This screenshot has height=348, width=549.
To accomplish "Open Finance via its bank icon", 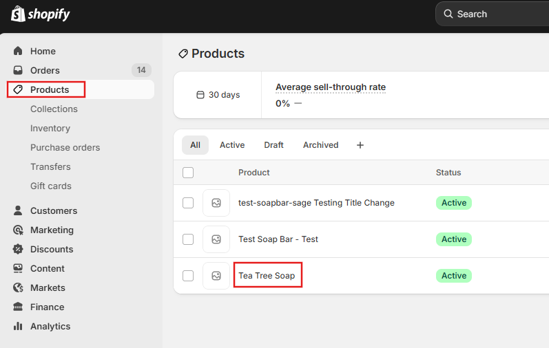I will tap(18, 307).
